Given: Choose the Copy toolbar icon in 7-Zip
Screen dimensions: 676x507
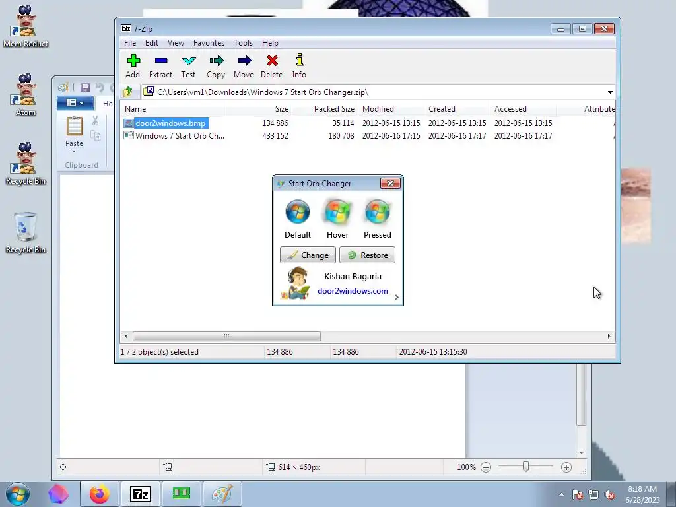Looking at the screenshot, I should [x=216, y=66].
